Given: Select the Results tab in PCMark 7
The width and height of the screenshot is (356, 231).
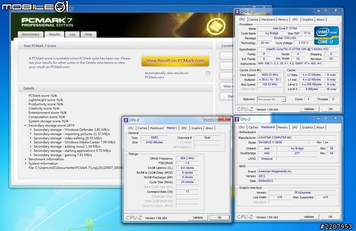Looking at the screenshot, I should pyautogui.click(x=55, y=35).
